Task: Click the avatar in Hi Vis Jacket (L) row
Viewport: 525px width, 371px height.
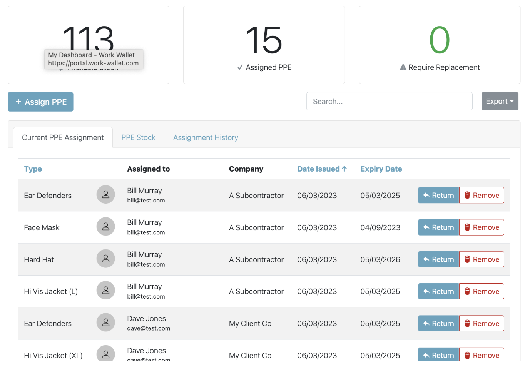Action: pos(105,291)
